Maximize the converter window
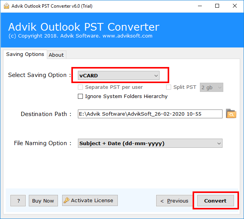The width and height of the screenshot is (244, 219). point(217,6)
